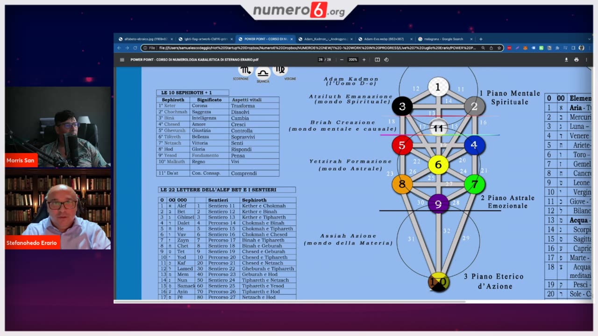Click the PDF horizontal scrollbar
Viewport: 598px width, 336px height.
290,301
